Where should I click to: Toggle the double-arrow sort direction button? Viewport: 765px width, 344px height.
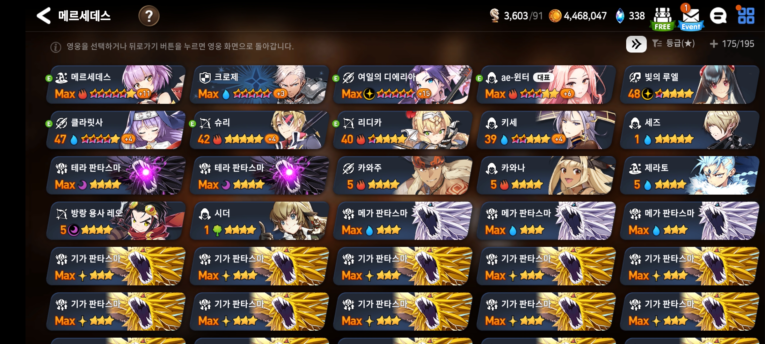tap(636, 44)
